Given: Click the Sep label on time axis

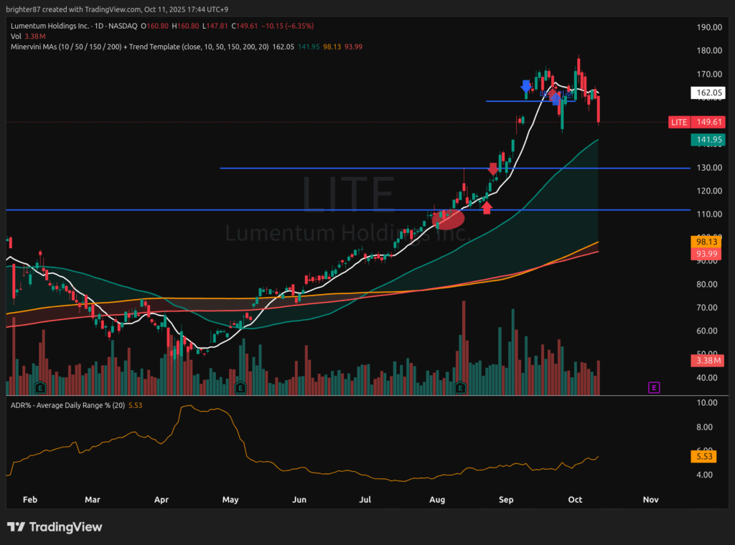Looking at the screenshot, I should click(507, 499).
